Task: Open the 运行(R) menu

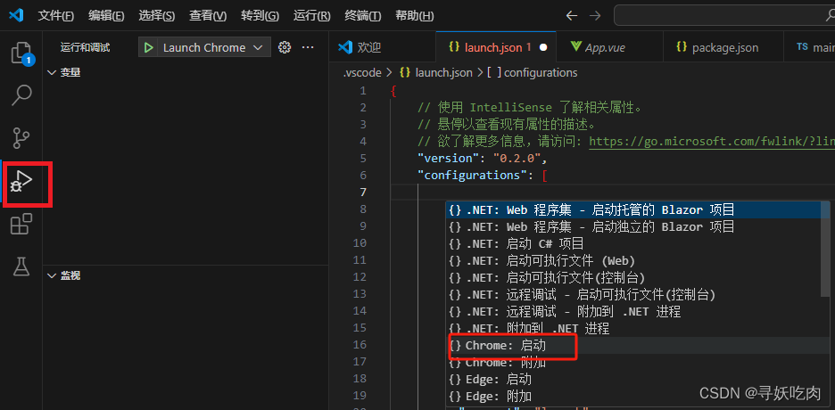Action: (x=312, y=16)
